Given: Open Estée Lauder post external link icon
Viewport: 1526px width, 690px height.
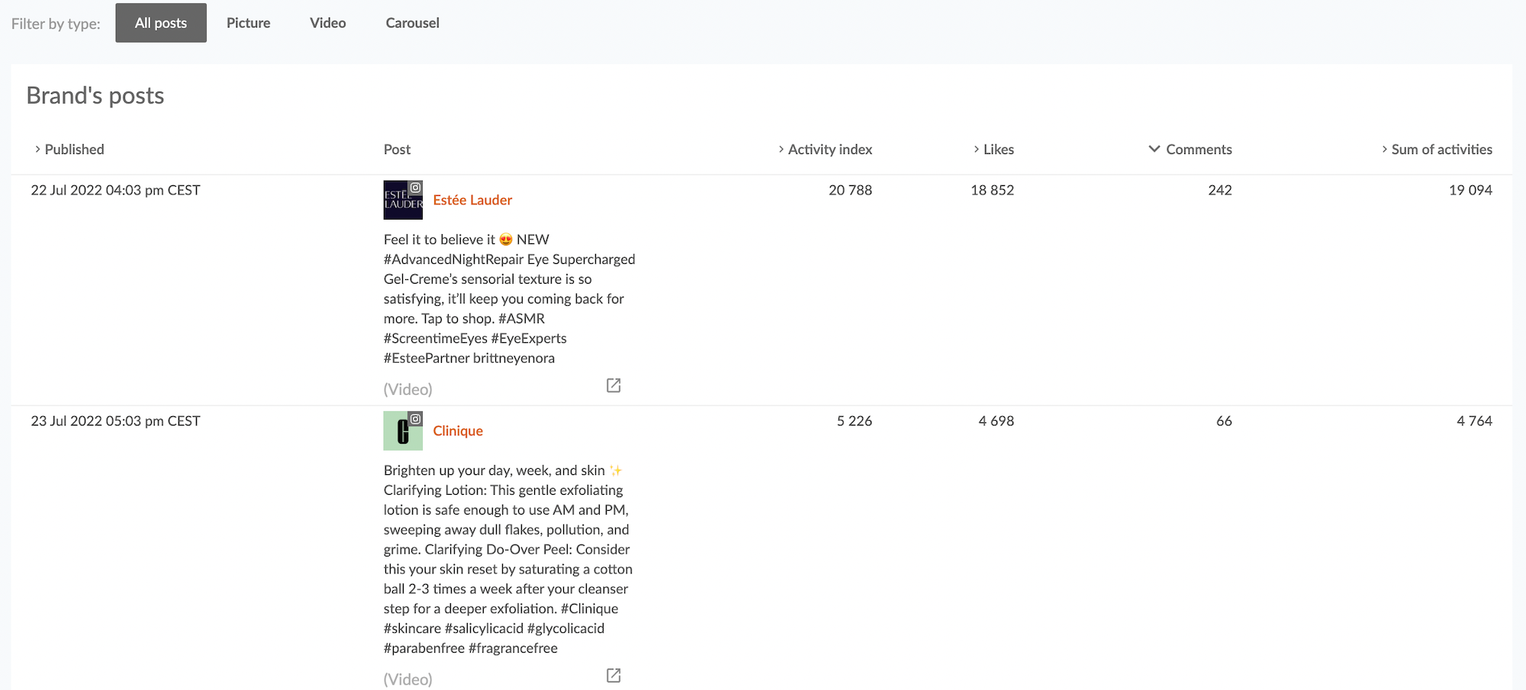Looking at the screenshot, I should point(613,386).
